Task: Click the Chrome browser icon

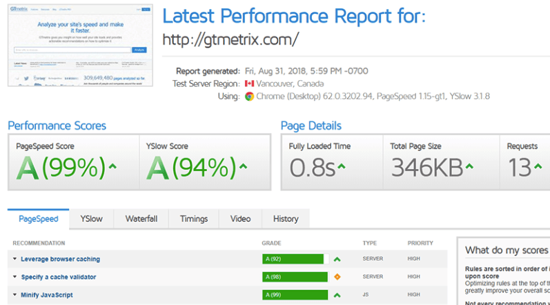Action: (249, 97)
